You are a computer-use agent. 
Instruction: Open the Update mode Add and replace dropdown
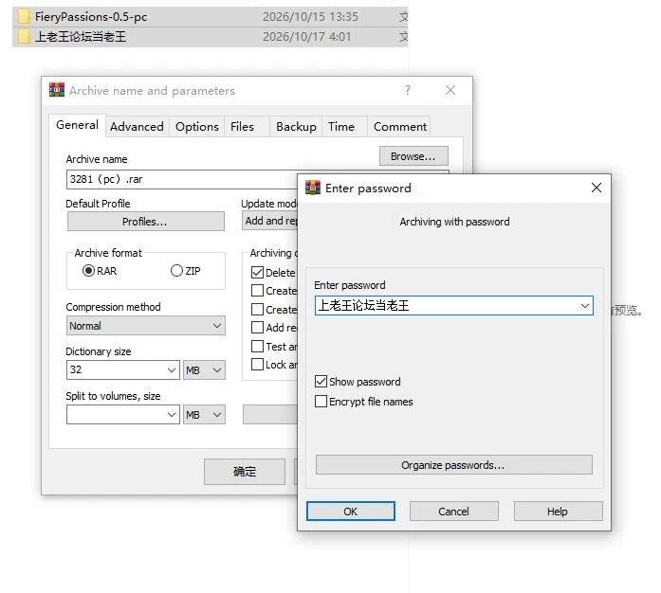tap(269, 221)
